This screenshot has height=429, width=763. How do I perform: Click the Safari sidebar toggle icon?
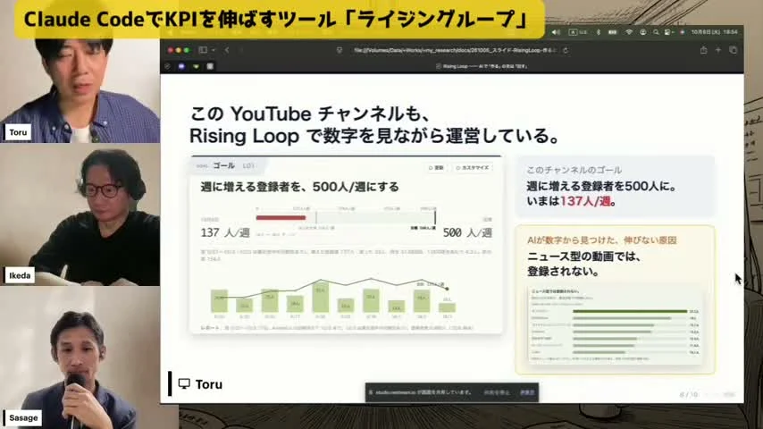203,50
